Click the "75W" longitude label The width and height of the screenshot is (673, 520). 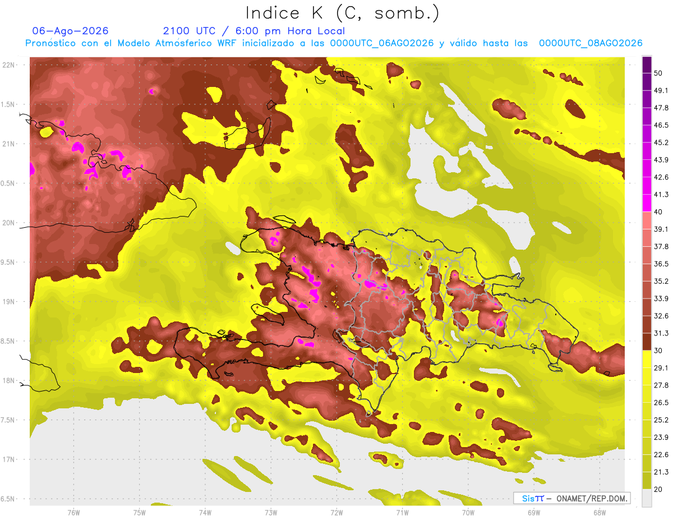(139, 513)
